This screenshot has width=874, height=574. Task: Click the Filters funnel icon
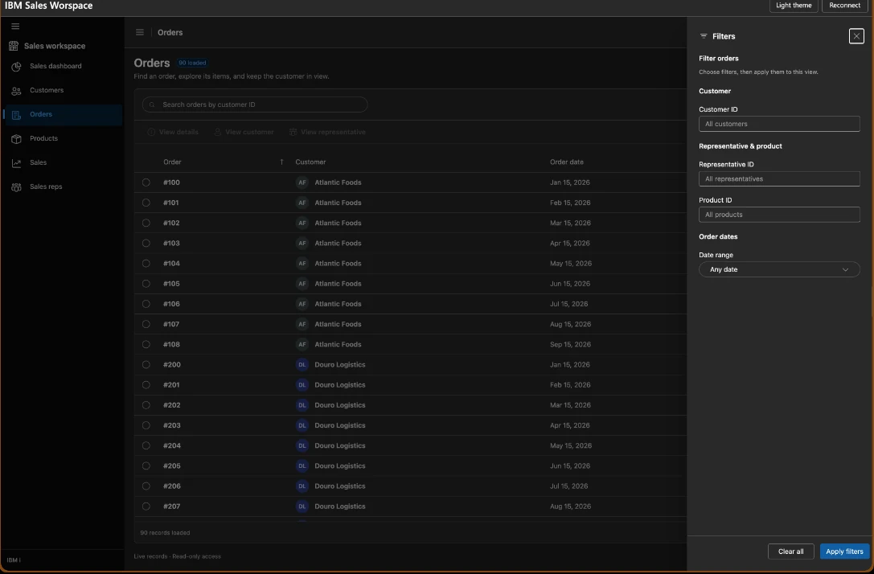[704, 36]
